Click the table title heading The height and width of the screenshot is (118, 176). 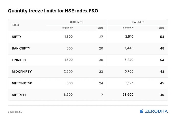(x=53, y=11)
